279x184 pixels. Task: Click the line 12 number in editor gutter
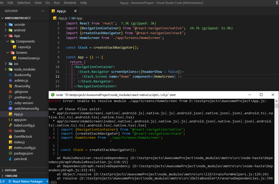57,77
